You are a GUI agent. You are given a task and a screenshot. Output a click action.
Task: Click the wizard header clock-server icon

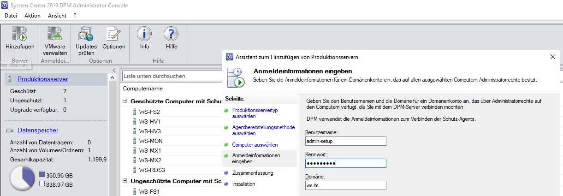point(236,77)
